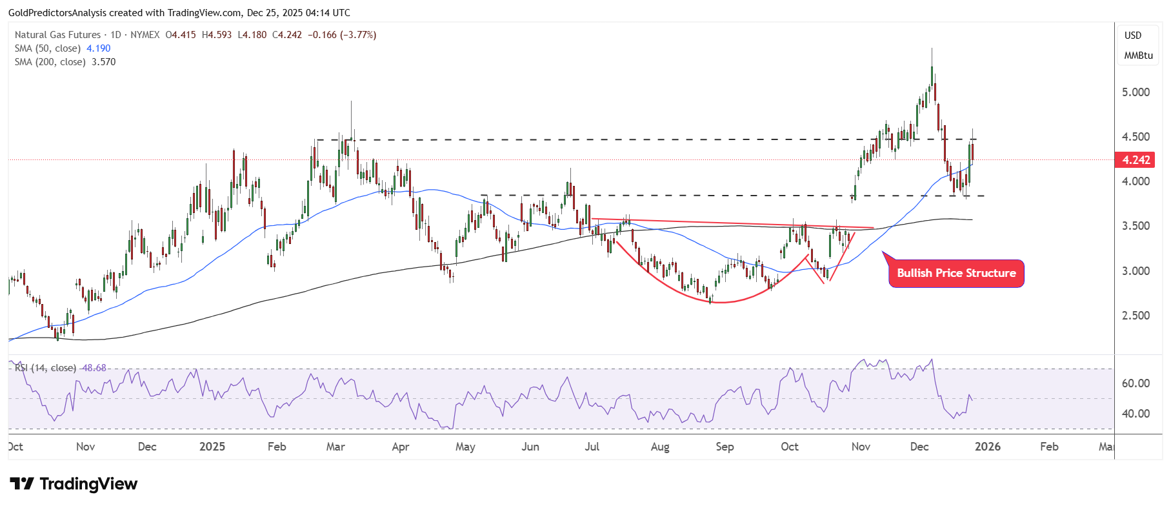Screen dimensions: 1171x508
Task: Select the SMA (50, close) indicator legend
Action: point(48,48)
